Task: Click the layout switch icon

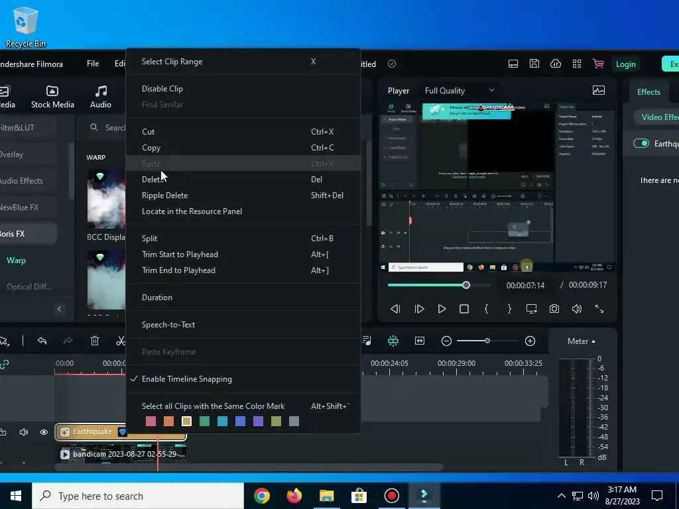Action: [x=513, y=64]
